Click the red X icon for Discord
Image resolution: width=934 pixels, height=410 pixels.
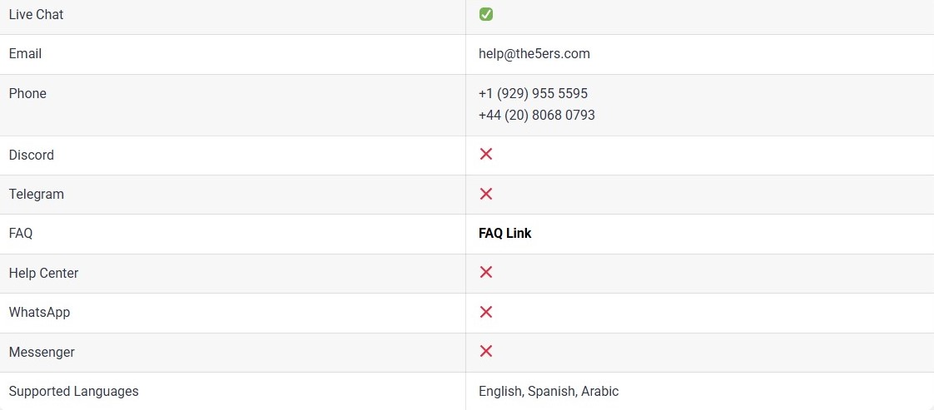coord(486,154)
